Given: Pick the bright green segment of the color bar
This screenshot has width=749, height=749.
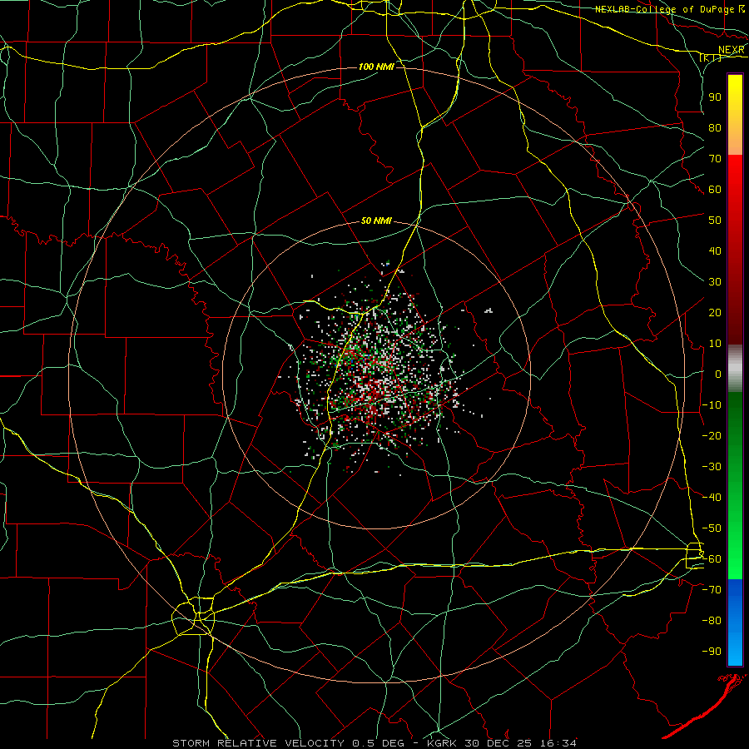Looking at the screenshot, I should click(735, 549).
